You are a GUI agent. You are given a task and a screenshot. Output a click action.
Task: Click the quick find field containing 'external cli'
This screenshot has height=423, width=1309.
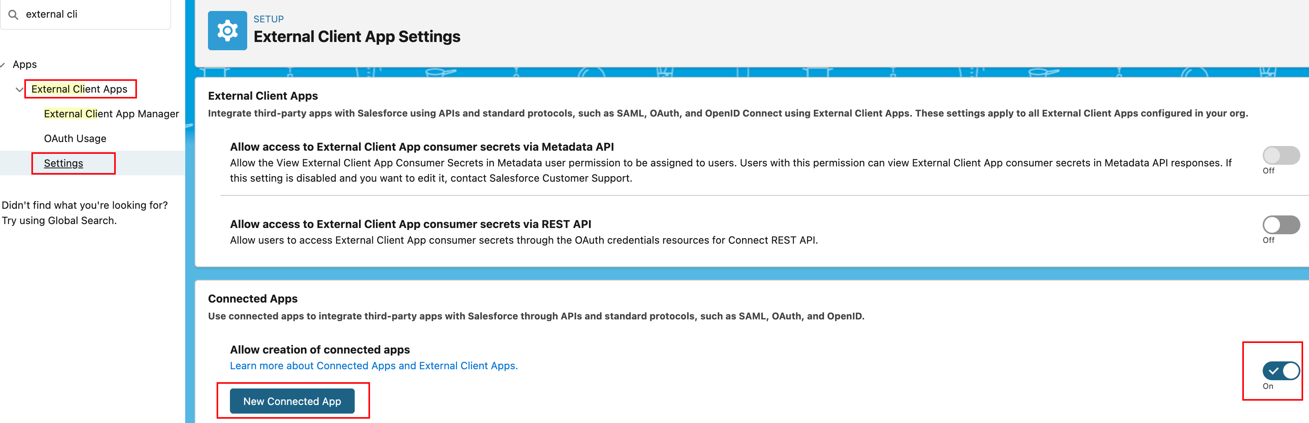(91, 14)
